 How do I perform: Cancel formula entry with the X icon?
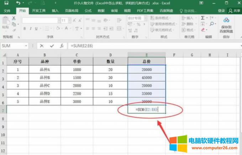[x=42, y=46]
